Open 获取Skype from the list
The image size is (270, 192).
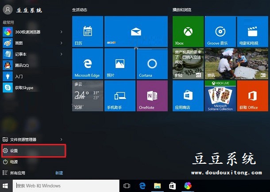click(x=33, y=87)
